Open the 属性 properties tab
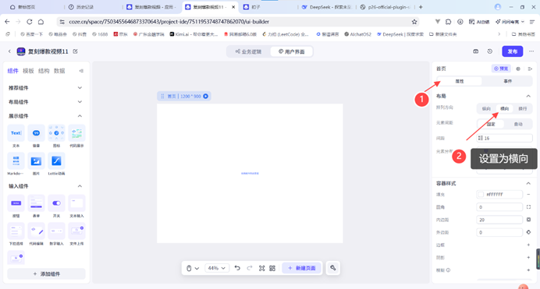540x289 pixels. click(460, 81)
